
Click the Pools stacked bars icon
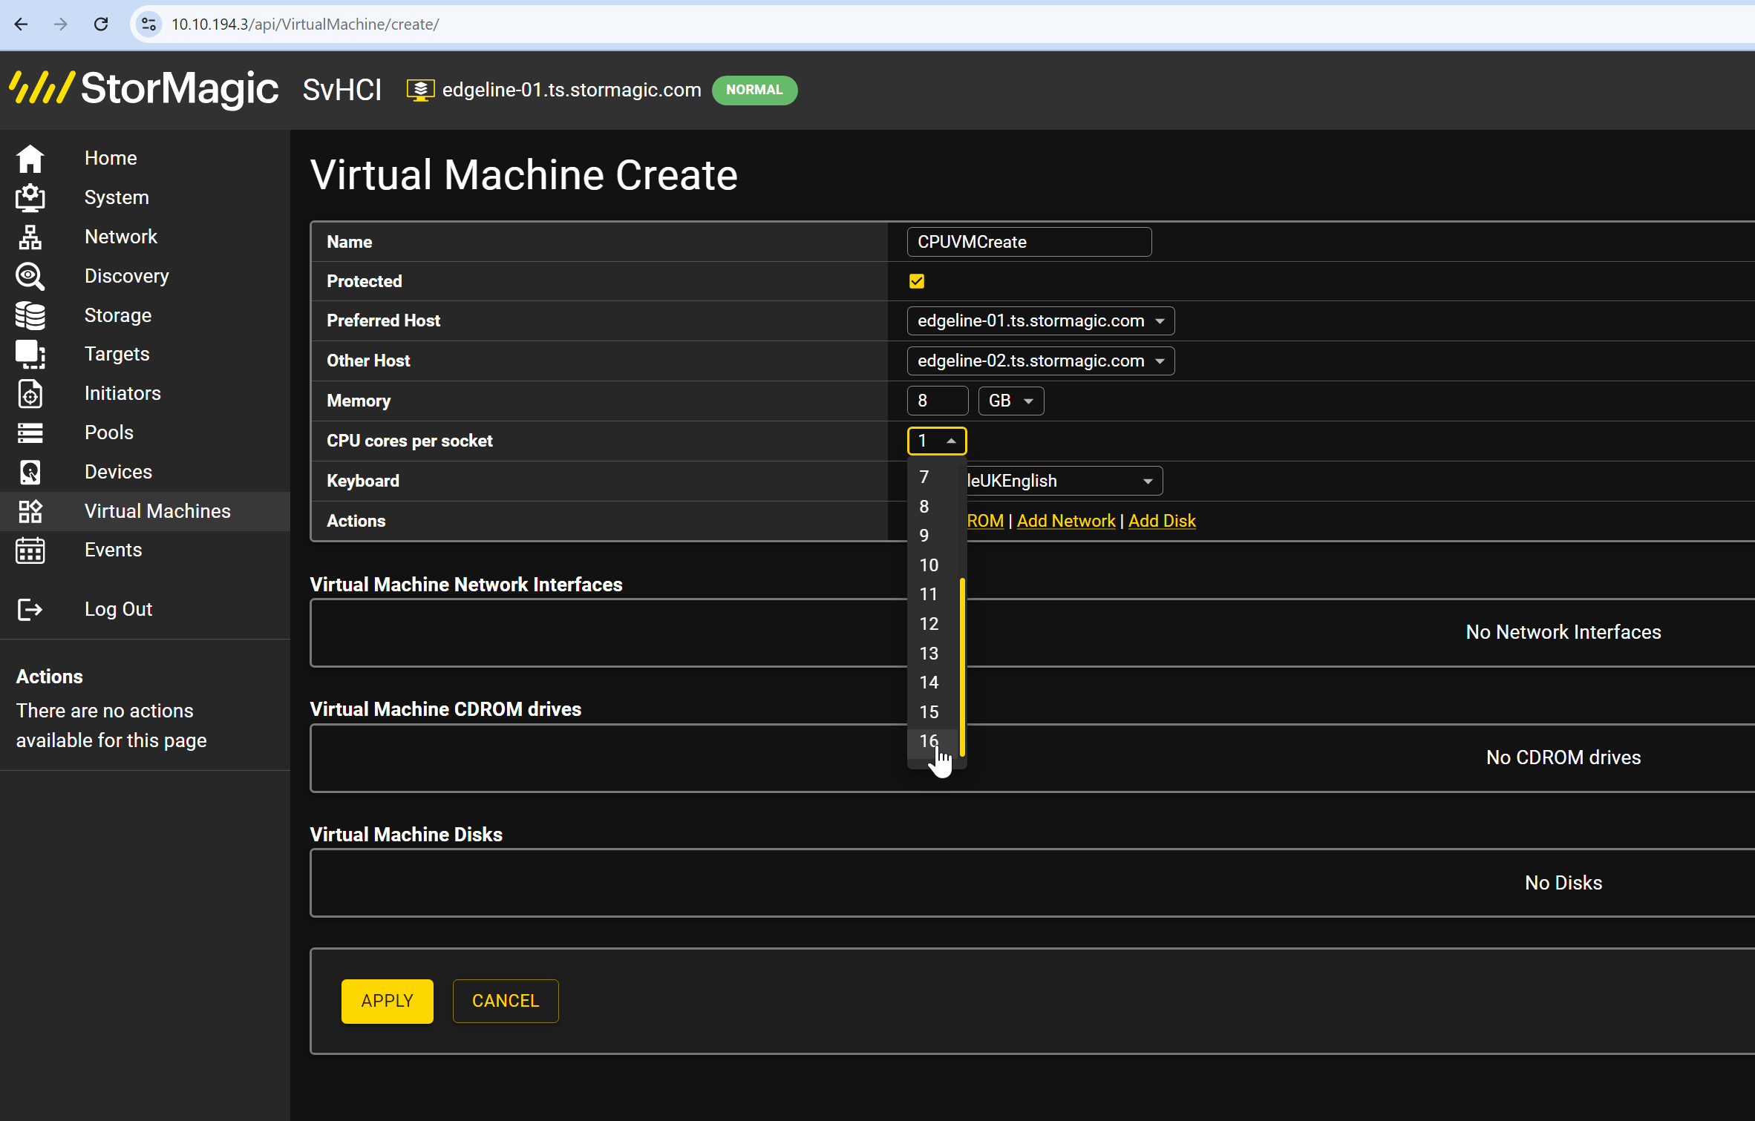[30, 433]
